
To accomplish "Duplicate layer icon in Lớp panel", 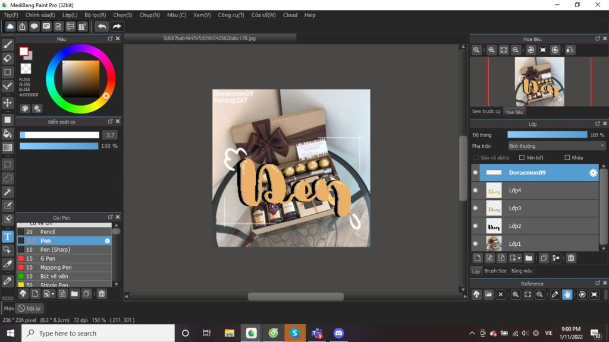I will tap(544, 258).
